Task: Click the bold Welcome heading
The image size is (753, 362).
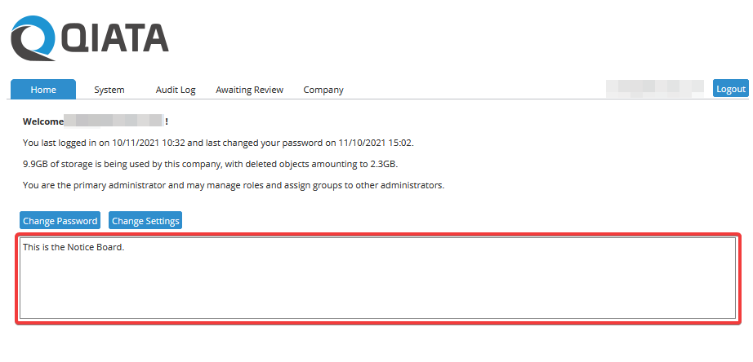Action: click(x=42, y=121)
